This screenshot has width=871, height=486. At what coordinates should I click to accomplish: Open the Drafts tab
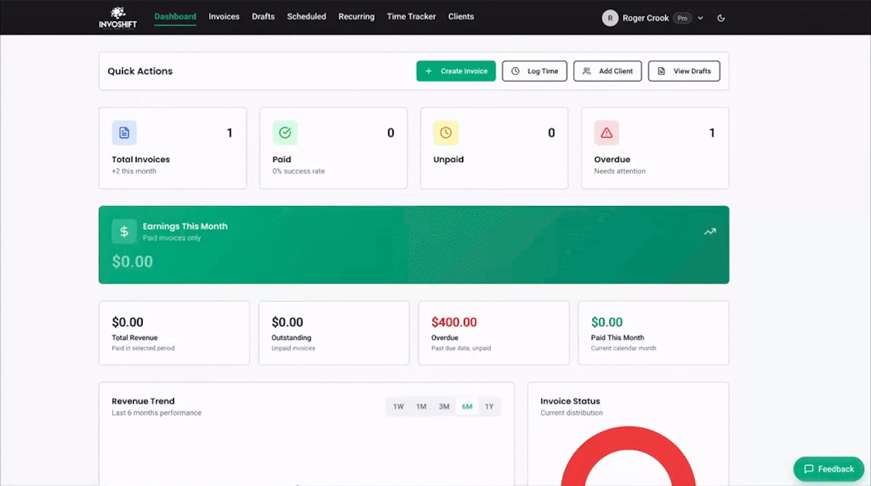(263, 17)
